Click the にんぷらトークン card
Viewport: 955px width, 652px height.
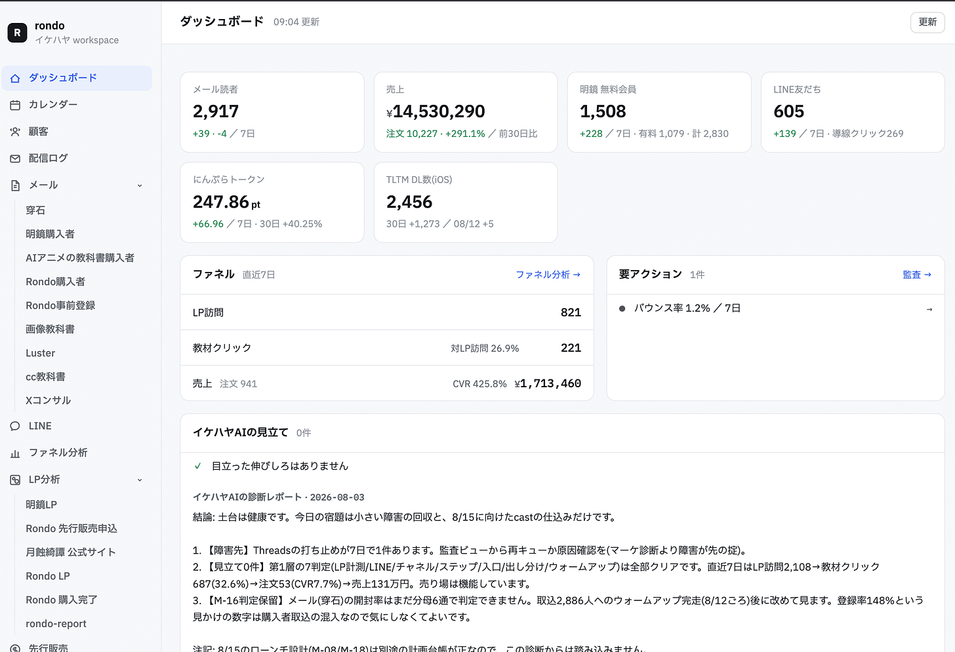click(272, 202)
